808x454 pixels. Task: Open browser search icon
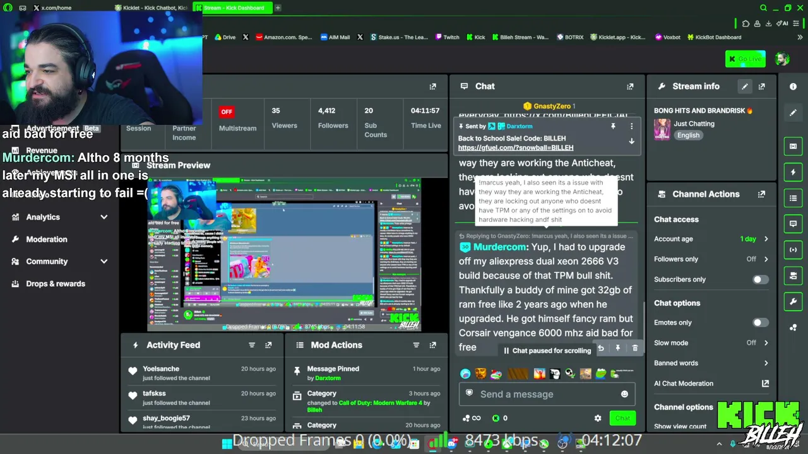(763, 8)
